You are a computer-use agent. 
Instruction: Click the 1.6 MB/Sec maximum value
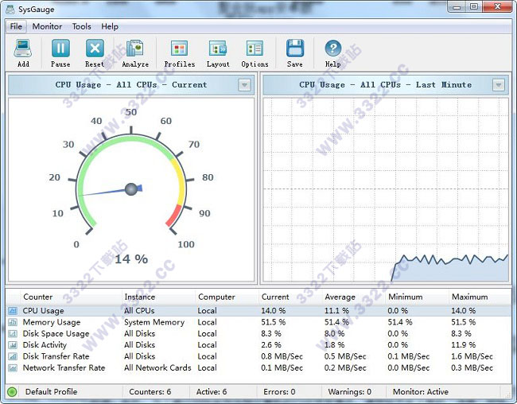[472, 356]
